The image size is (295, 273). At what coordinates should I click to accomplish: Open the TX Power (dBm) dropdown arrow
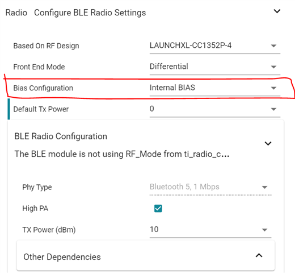(264, 230)
